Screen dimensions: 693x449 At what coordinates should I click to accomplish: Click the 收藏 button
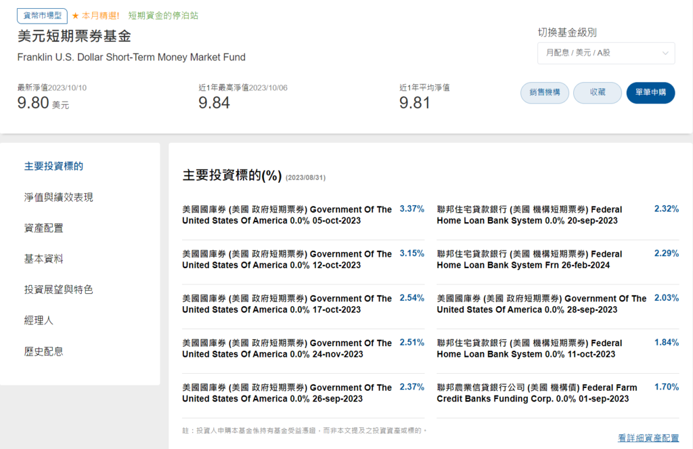[598, 93]
